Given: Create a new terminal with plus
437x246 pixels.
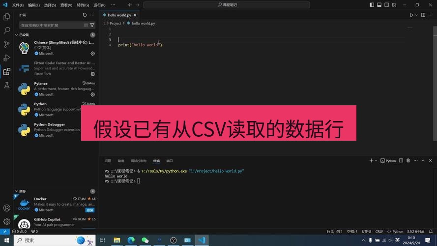Looking at the screenshot, I should coord(371,160).
